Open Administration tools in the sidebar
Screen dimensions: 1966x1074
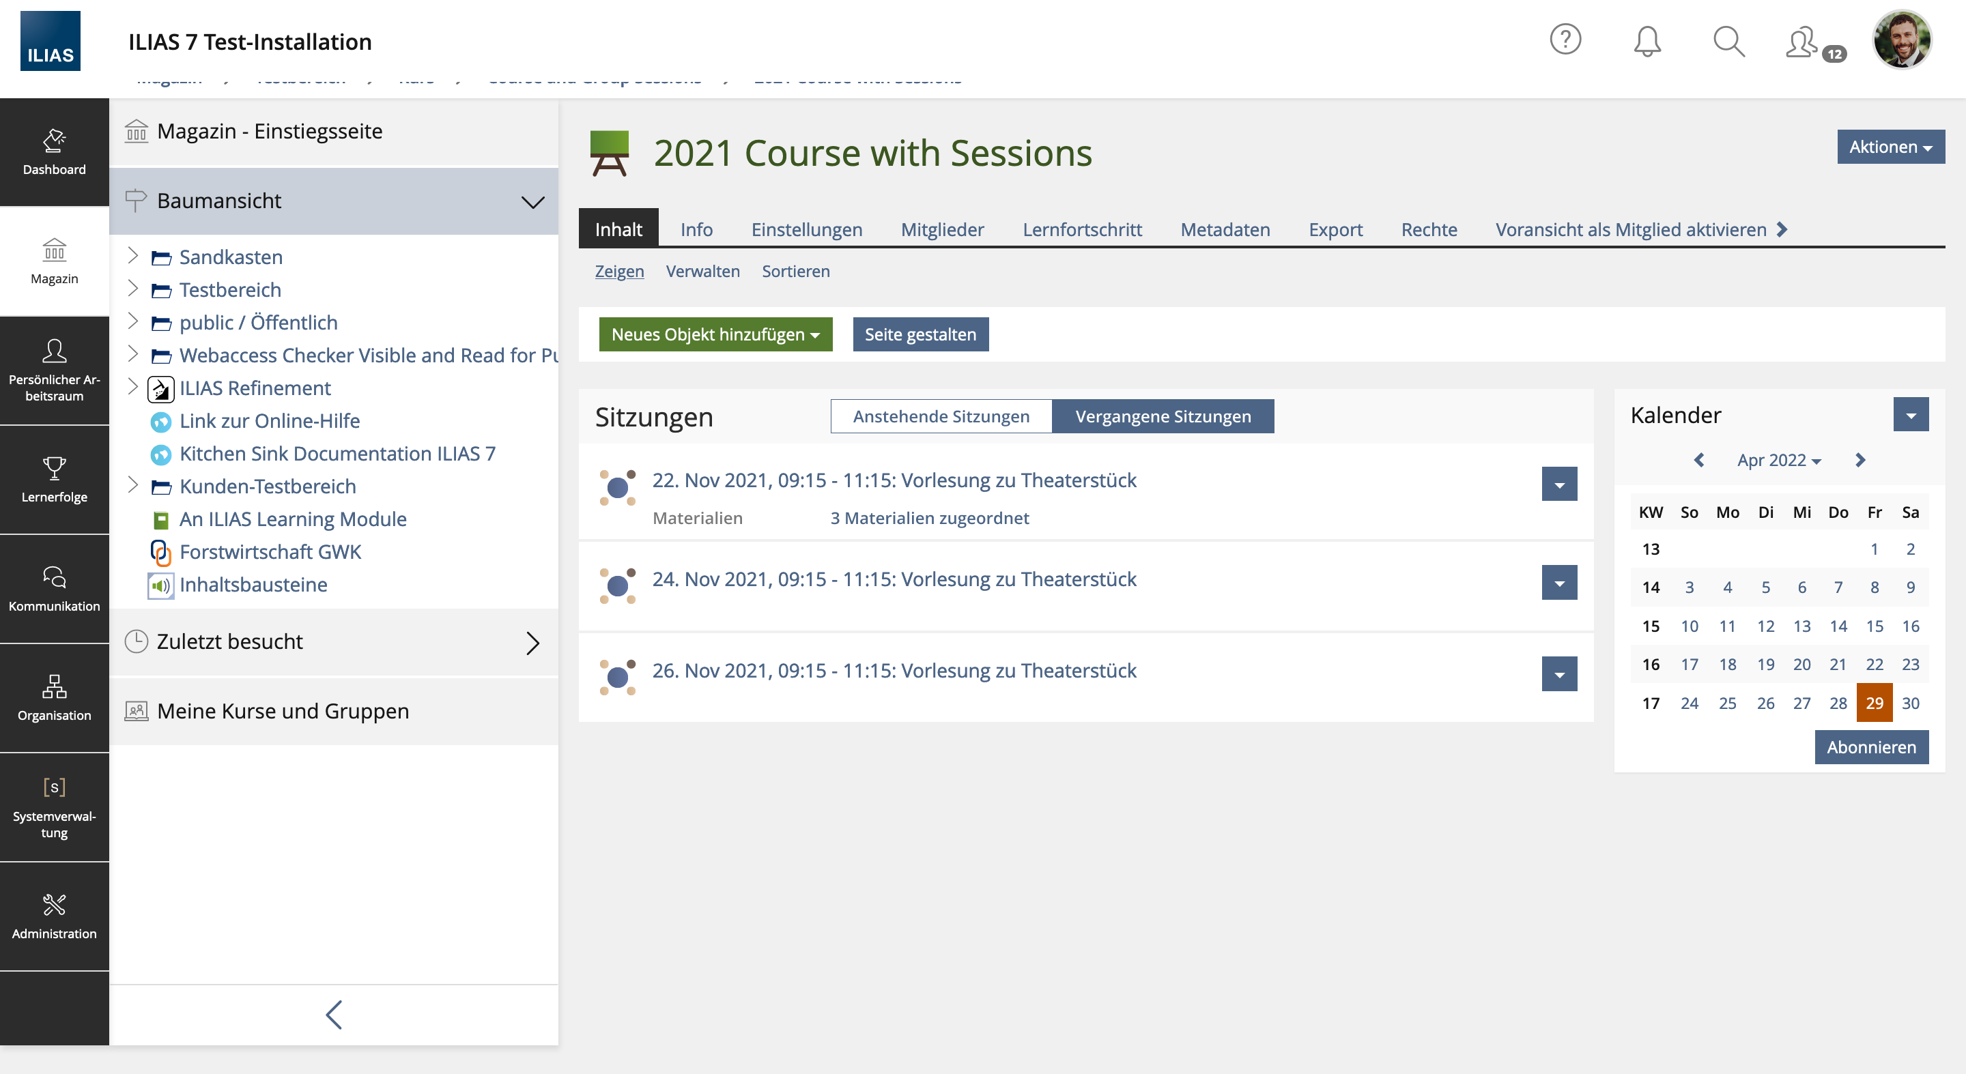(54, 915)
